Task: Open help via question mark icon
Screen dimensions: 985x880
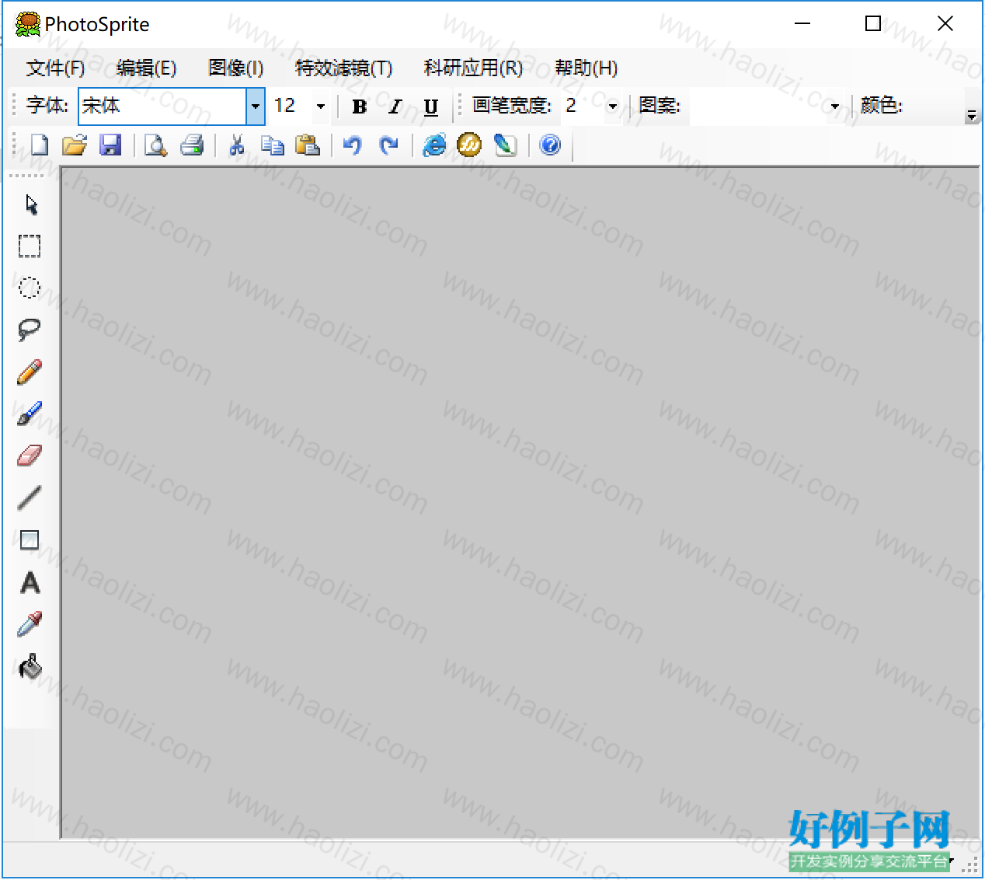Action: coord(550,145)
